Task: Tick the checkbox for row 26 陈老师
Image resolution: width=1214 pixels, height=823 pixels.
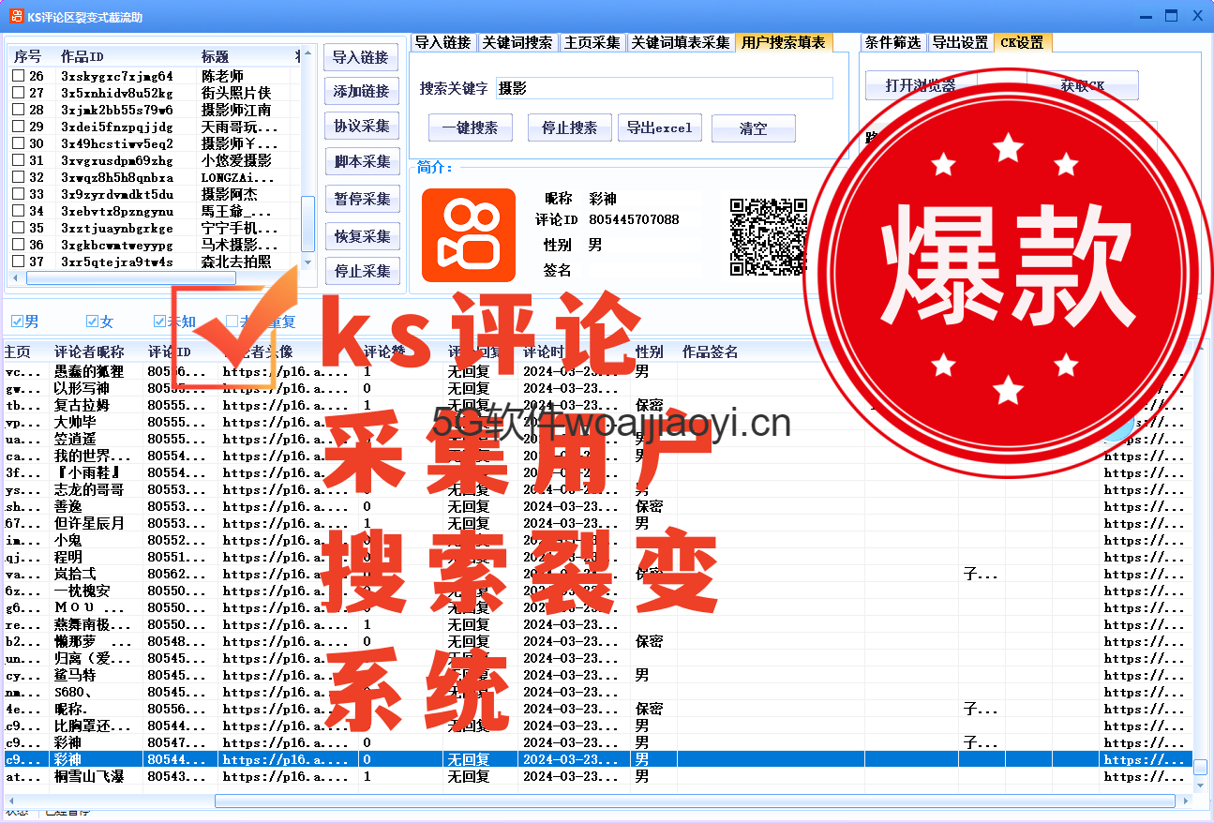Action: pyautogui.click(x=18, y=76)
